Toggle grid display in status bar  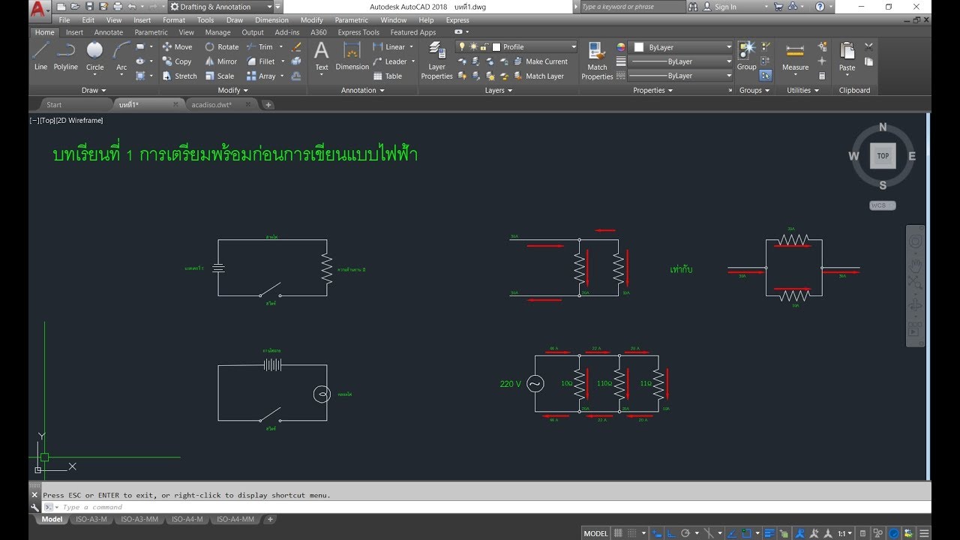pos(618,533)
